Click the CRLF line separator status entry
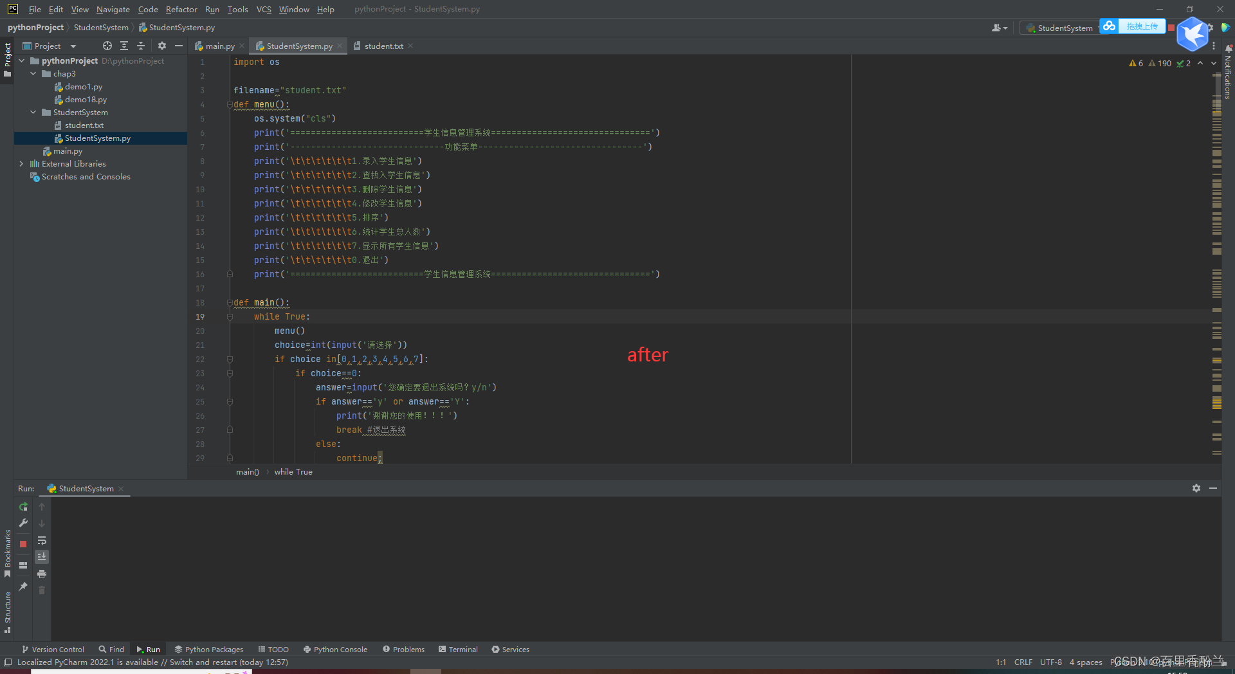 coord(1023,662)
